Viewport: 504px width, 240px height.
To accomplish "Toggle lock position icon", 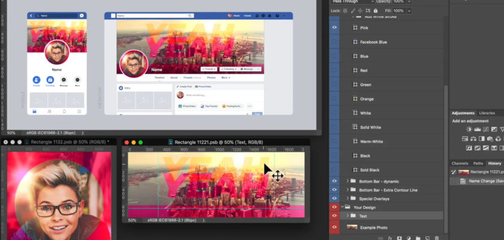I will tap(361, 11).
